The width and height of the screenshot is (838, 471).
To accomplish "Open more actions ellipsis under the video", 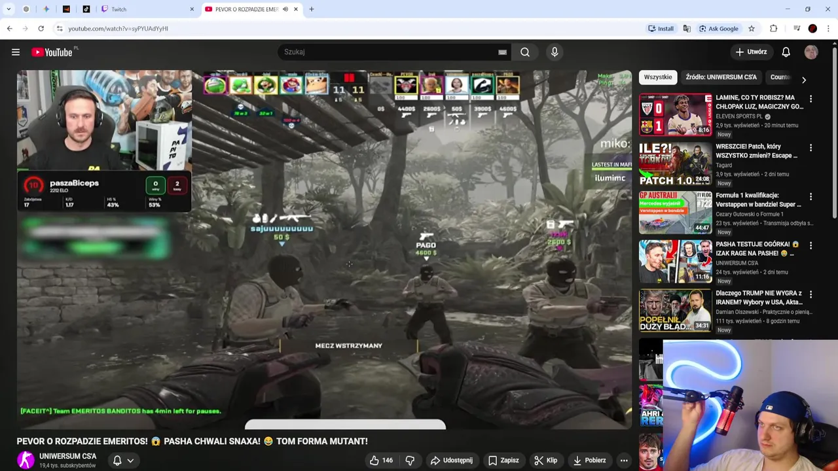I will (624, 461).
